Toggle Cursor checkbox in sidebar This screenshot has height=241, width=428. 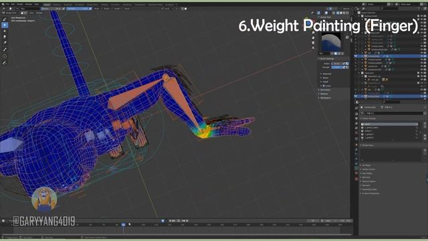tap(324, 86)
